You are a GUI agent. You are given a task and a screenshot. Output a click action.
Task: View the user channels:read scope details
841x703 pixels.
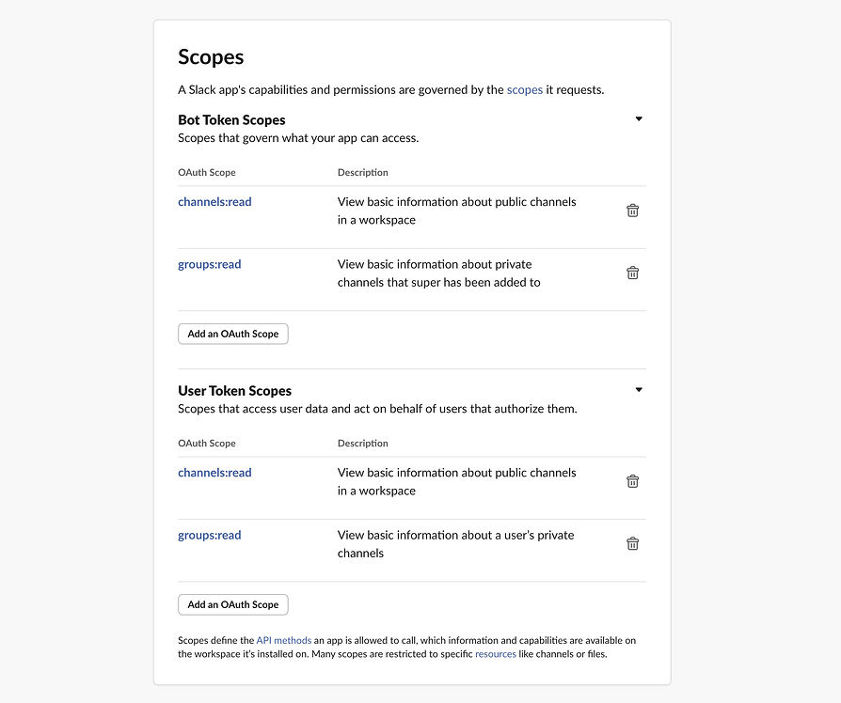[x=214, y=472]
